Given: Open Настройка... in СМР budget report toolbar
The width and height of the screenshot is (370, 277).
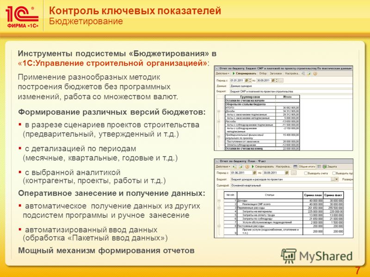Looking at the screenshot, I should tap(292, 73).
